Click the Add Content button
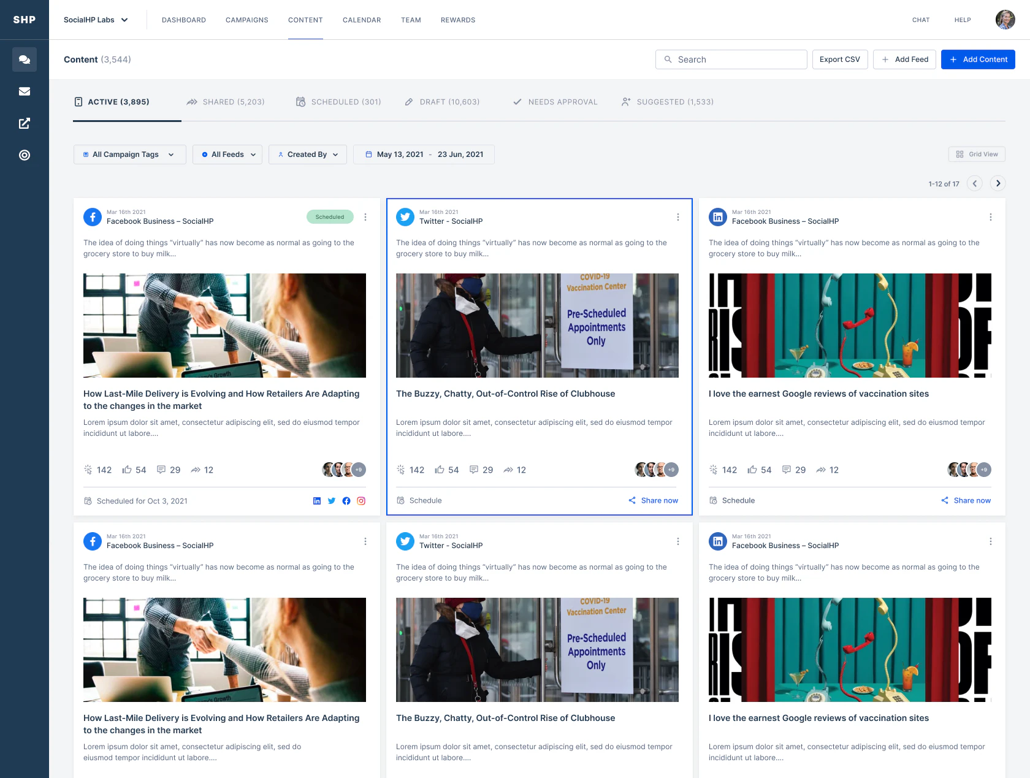Image resolution: width=1030 pixels, height=778 pixels. [978, 59]
